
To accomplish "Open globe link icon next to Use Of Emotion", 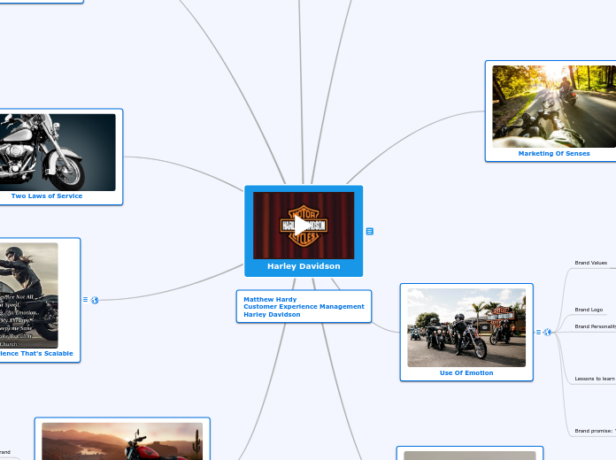I will click(x=547, y=333).
